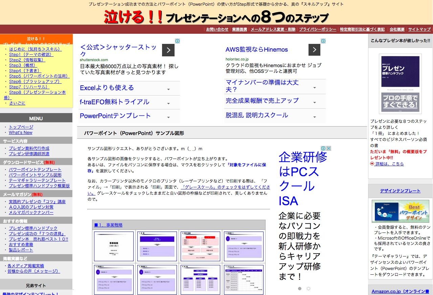Click the arrow icon on the Hinemos ad

(x=314, y=50)
